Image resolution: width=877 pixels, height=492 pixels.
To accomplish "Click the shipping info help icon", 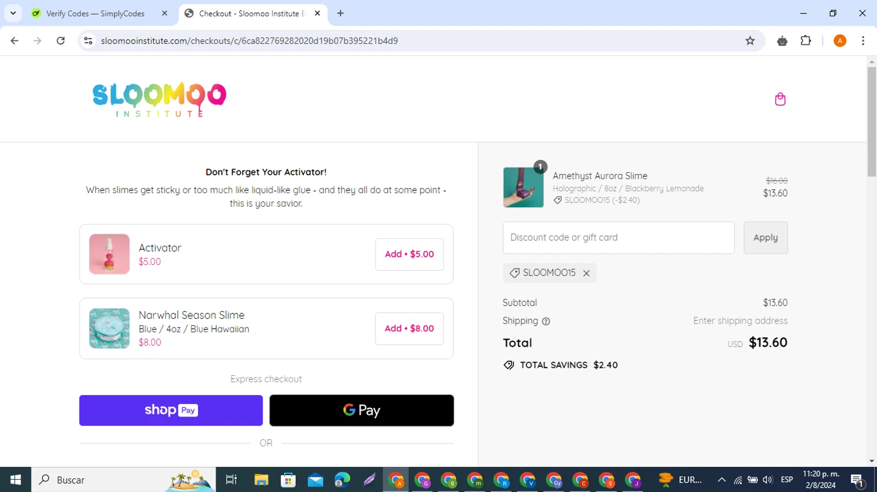I will (x=546, y=322).
